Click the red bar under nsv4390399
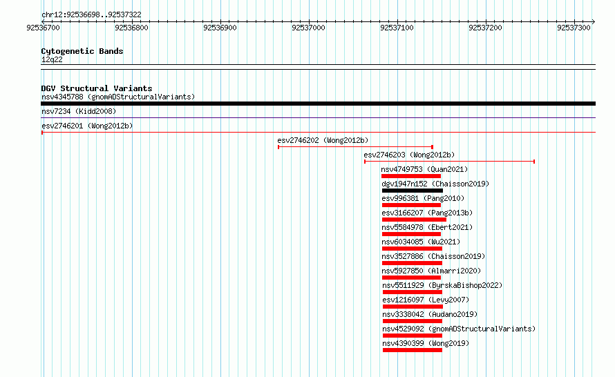This screenshot has width=615, height=377. (413, 350)
